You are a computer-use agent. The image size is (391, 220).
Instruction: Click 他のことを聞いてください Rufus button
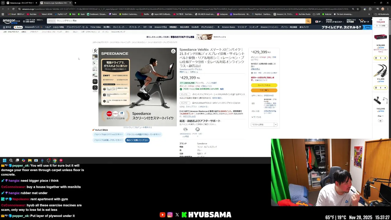(137, 140)
